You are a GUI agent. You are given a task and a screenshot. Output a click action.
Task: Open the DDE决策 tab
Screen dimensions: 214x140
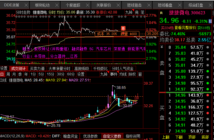click(x=12, y=5)
